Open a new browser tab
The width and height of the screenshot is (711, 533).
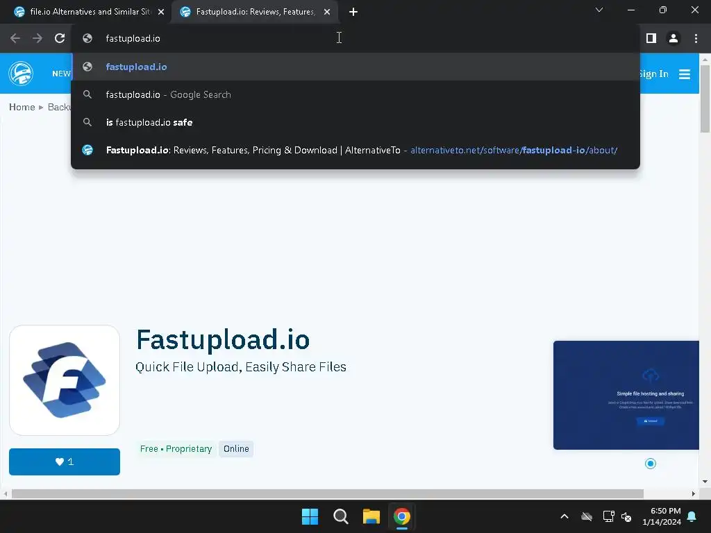pyautogui.click(x=353, y=12)
